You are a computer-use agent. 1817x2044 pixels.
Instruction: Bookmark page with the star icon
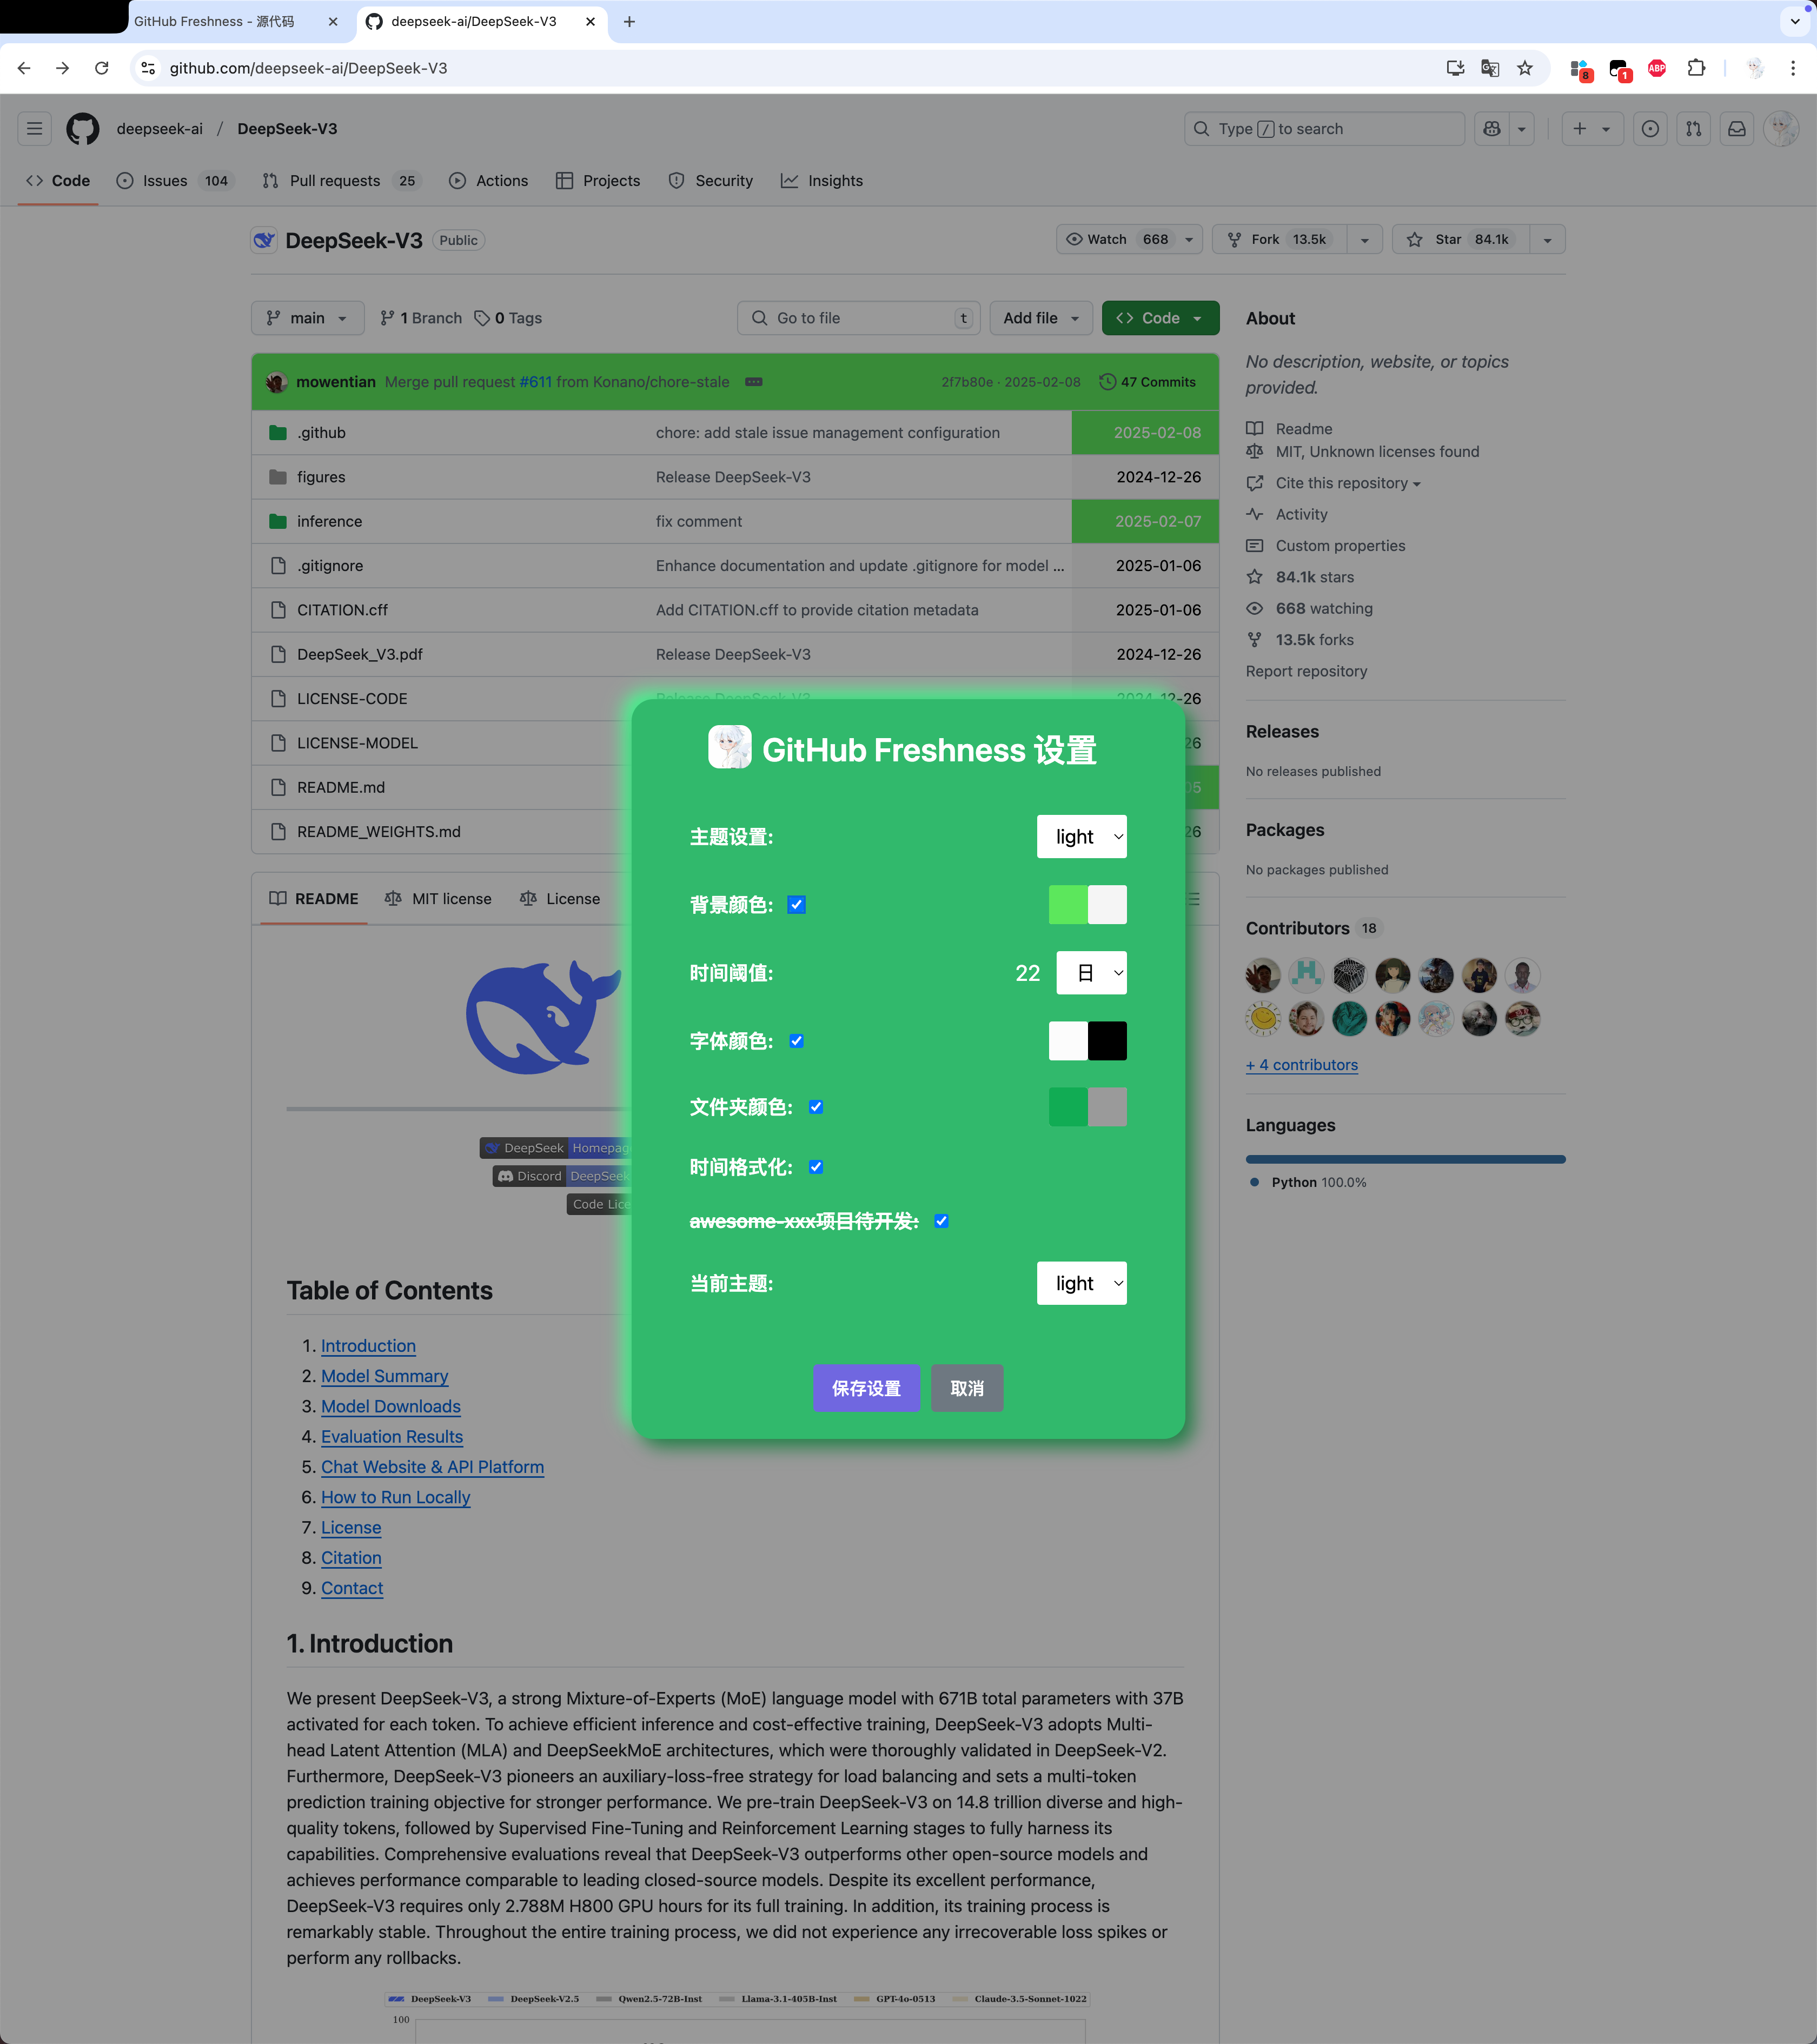click(x=1524, y=68)
